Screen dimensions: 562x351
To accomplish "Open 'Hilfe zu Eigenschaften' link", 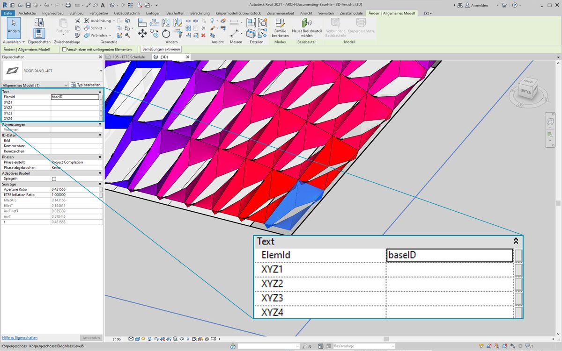I will tap(20, 337).
